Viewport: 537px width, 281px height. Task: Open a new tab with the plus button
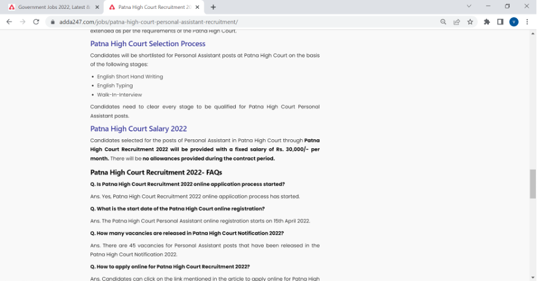tap(213, 7)
